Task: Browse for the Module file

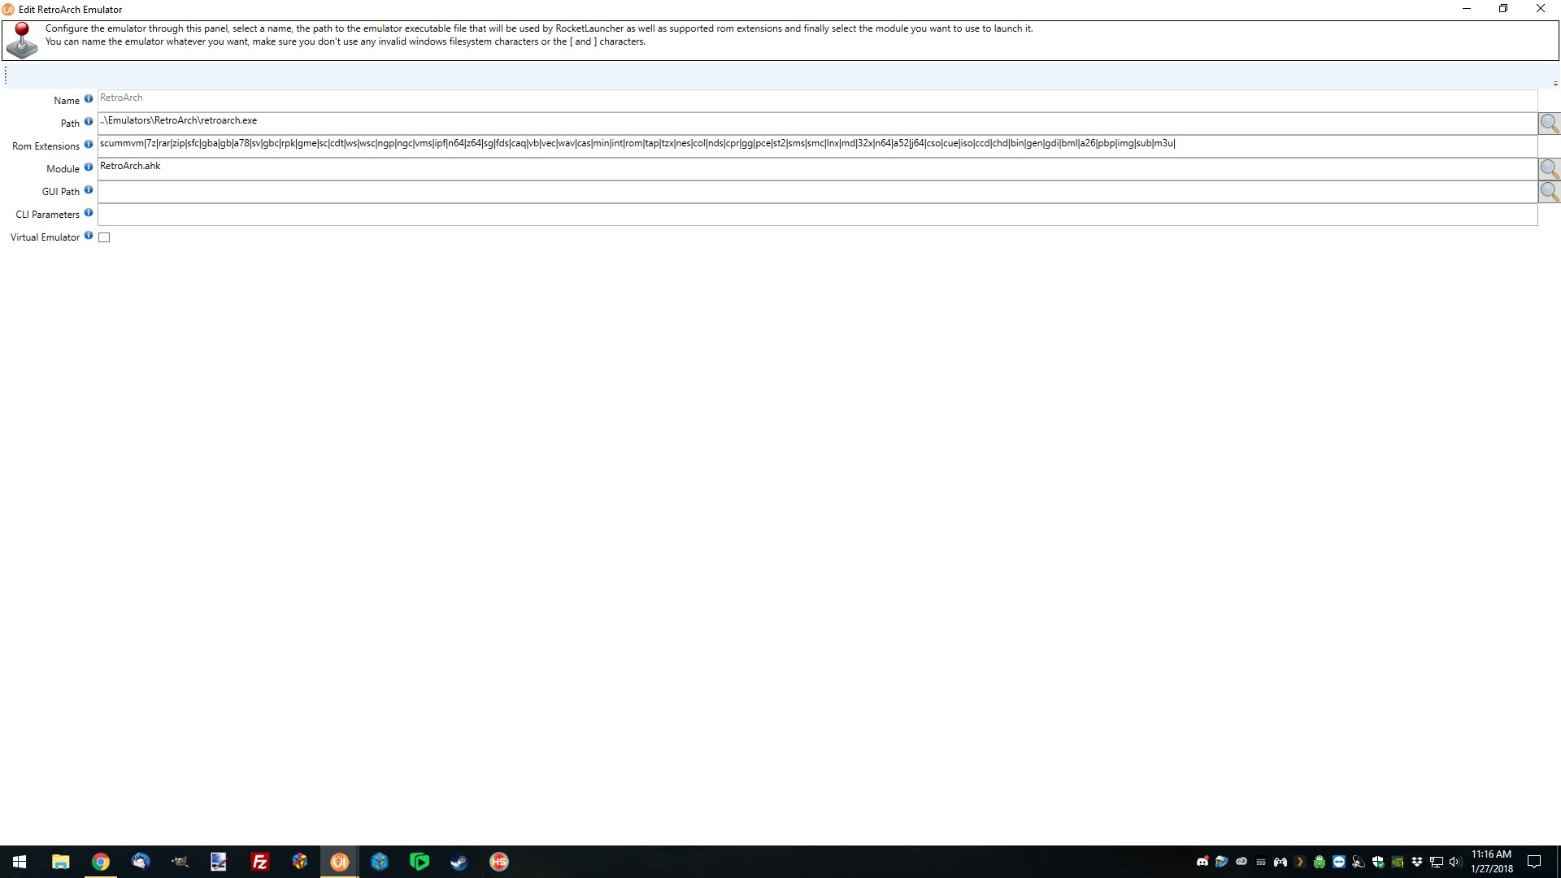Action: pyautogui.click(x=1549, y=169)
